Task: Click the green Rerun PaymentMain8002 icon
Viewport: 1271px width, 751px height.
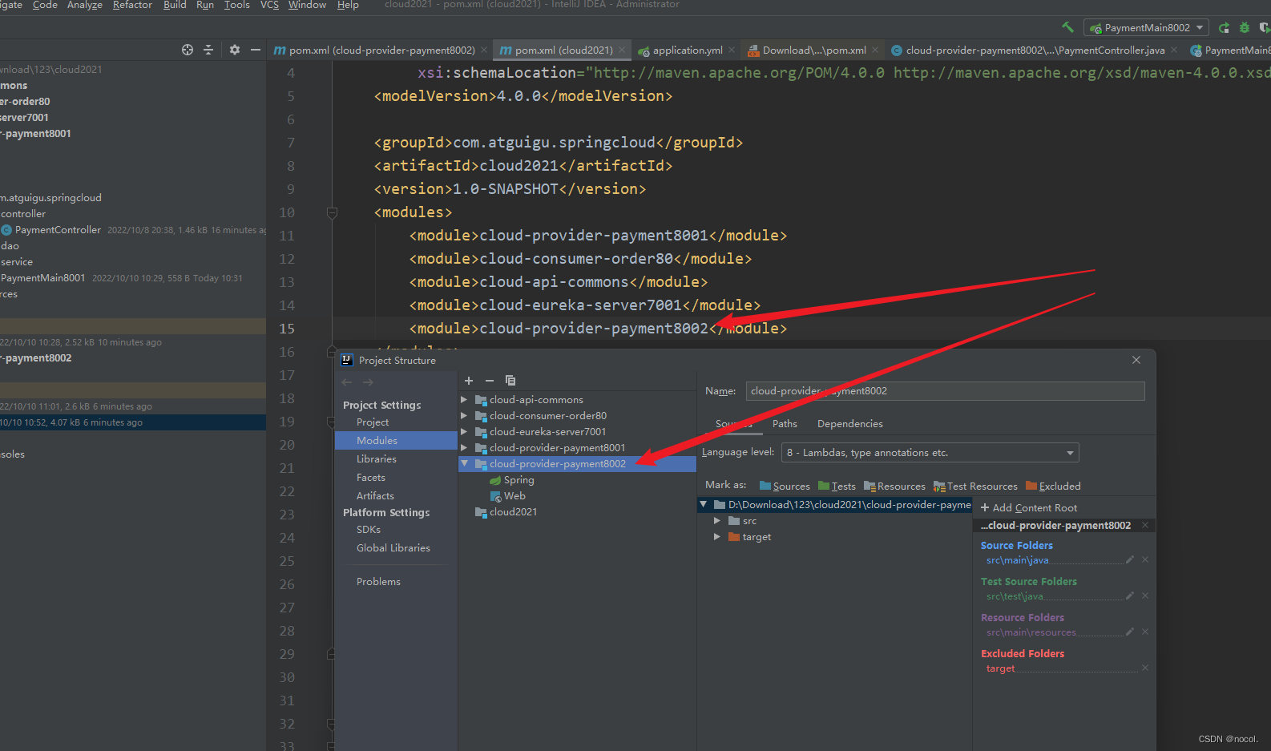Action: coord(1224,27)
